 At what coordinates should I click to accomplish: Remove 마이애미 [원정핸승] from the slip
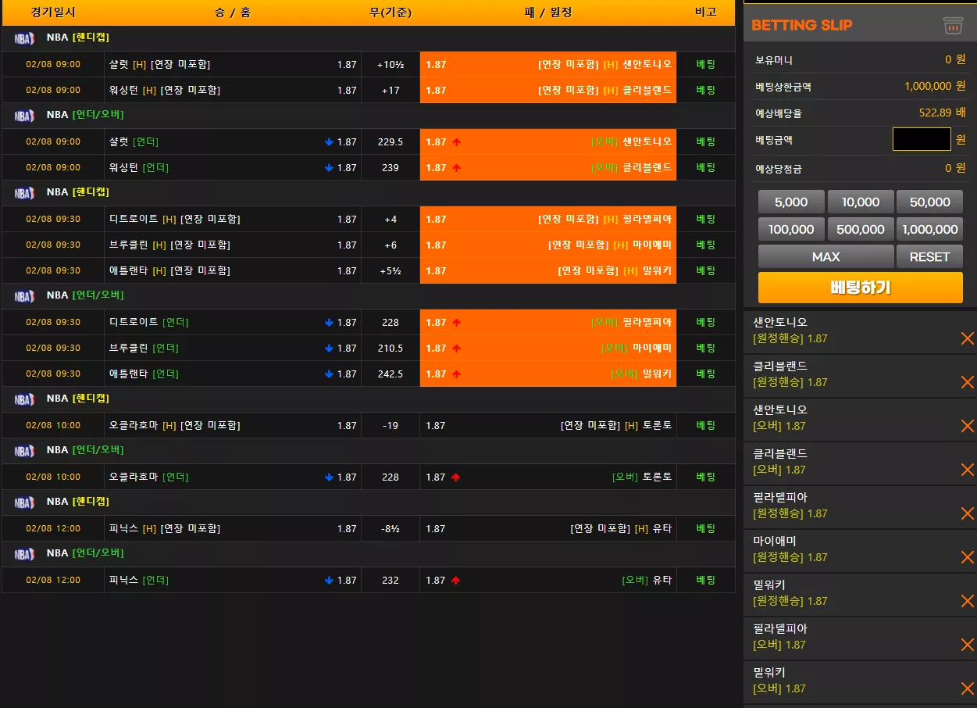tap(967, 557)
